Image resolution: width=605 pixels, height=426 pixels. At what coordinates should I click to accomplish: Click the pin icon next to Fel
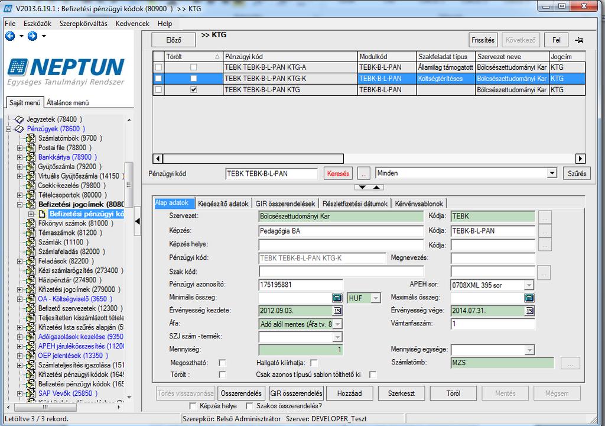pyautogui.click(x=579, y=40)
